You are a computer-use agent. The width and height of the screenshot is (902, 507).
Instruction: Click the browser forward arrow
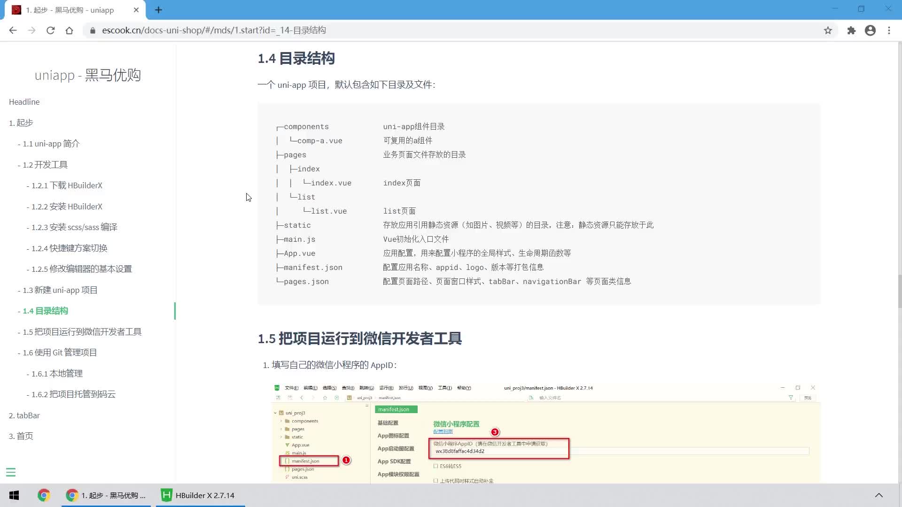coord(32,31)
